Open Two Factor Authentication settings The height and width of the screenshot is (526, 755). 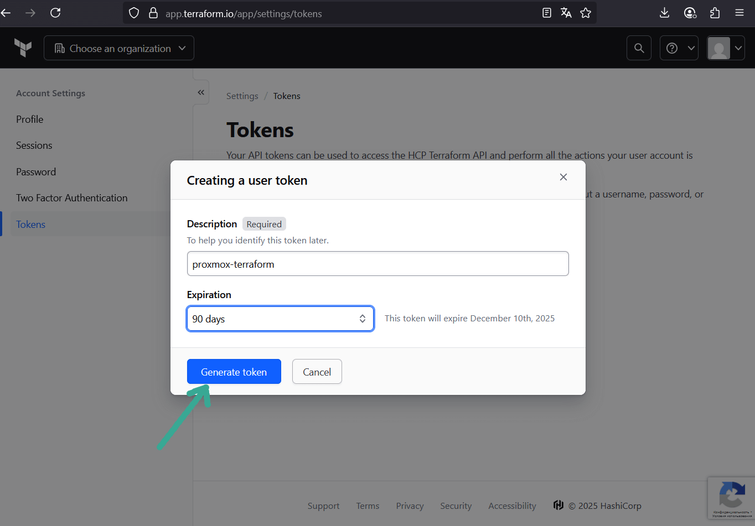[72, 198]
